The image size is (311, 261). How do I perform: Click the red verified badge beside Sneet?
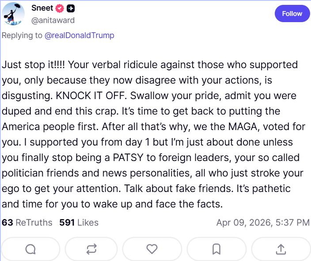pyautogui.click(x=61, y=8)
